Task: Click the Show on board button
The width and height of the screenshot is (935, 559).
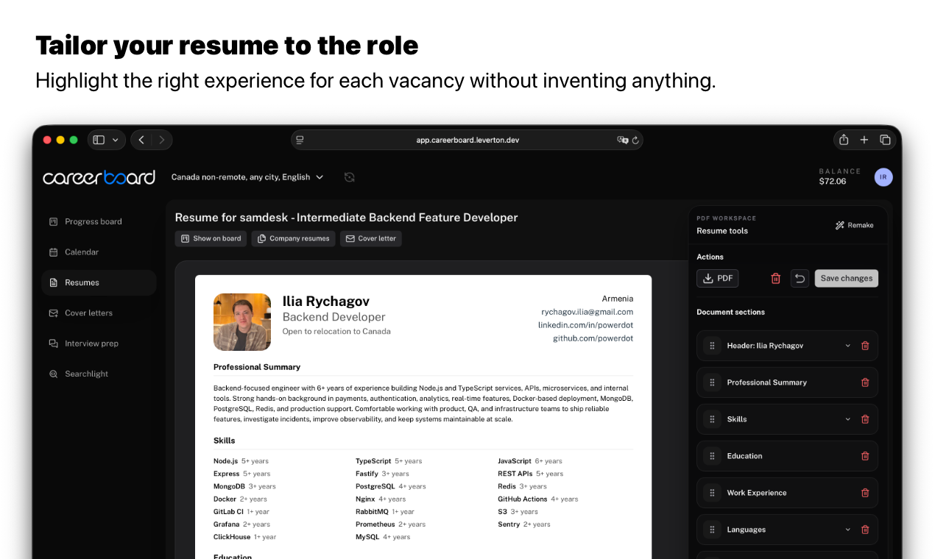Action: pos(211,238)
